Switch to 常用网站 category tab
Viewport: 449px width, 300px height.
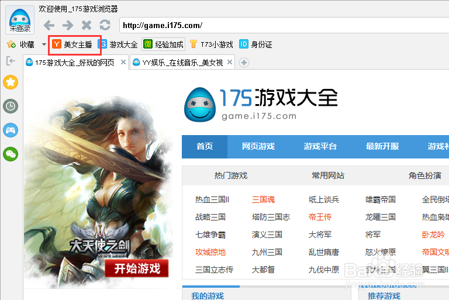pos(328,175)
